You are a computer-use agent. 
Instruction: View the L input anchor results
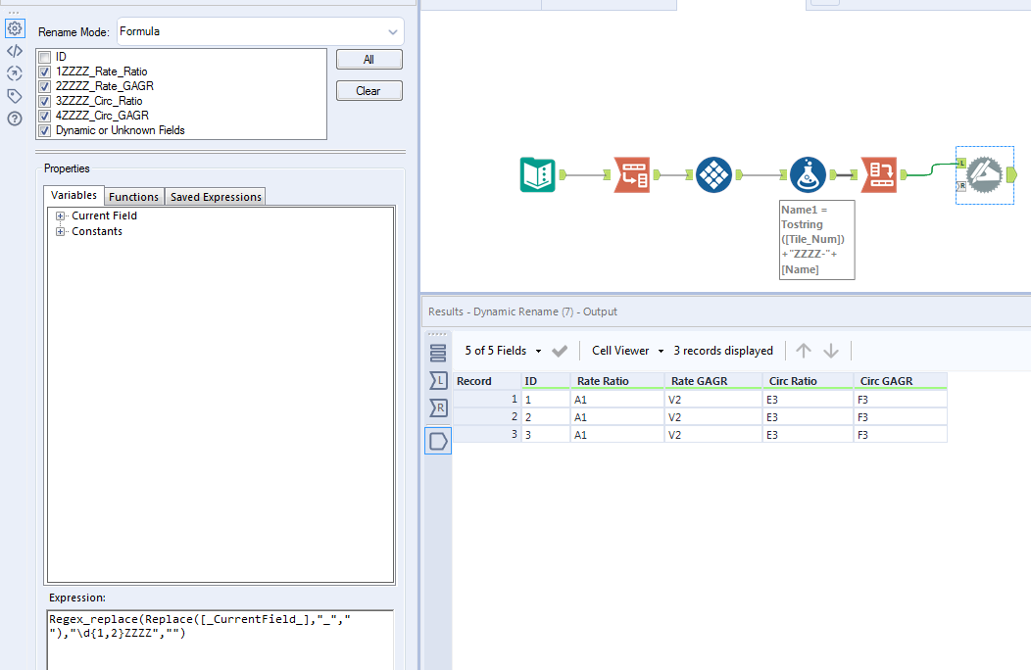(438, 380)
